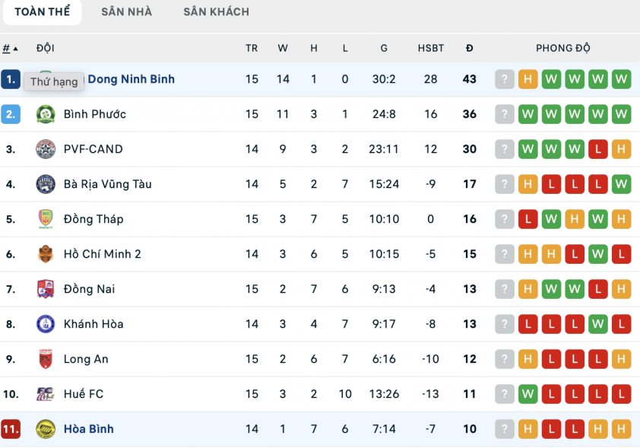Click PVF-CAND's red L form badge

pyautogui.click(x=598, y=149)
